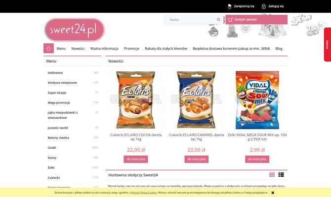Add VIDAL MEGA SOUR MIX to cart
331x197 pixels.
coord(257,159)
